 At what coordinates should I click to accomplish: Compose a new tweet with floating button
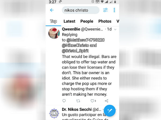[x=109, y=111]
